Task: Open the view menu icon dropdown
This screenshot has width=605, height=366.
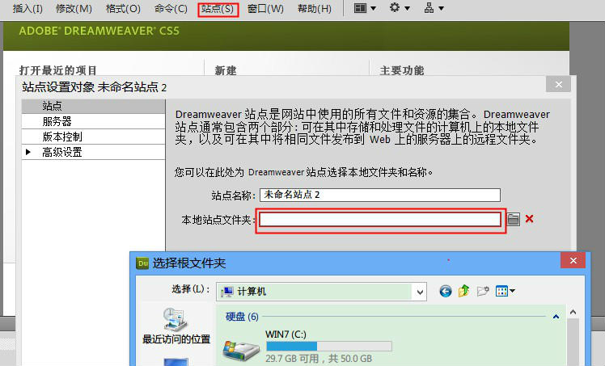Action: (x=505, y=291)
